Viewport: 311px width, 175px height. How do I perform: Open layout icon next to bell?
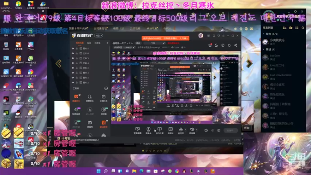coord(223,45)
